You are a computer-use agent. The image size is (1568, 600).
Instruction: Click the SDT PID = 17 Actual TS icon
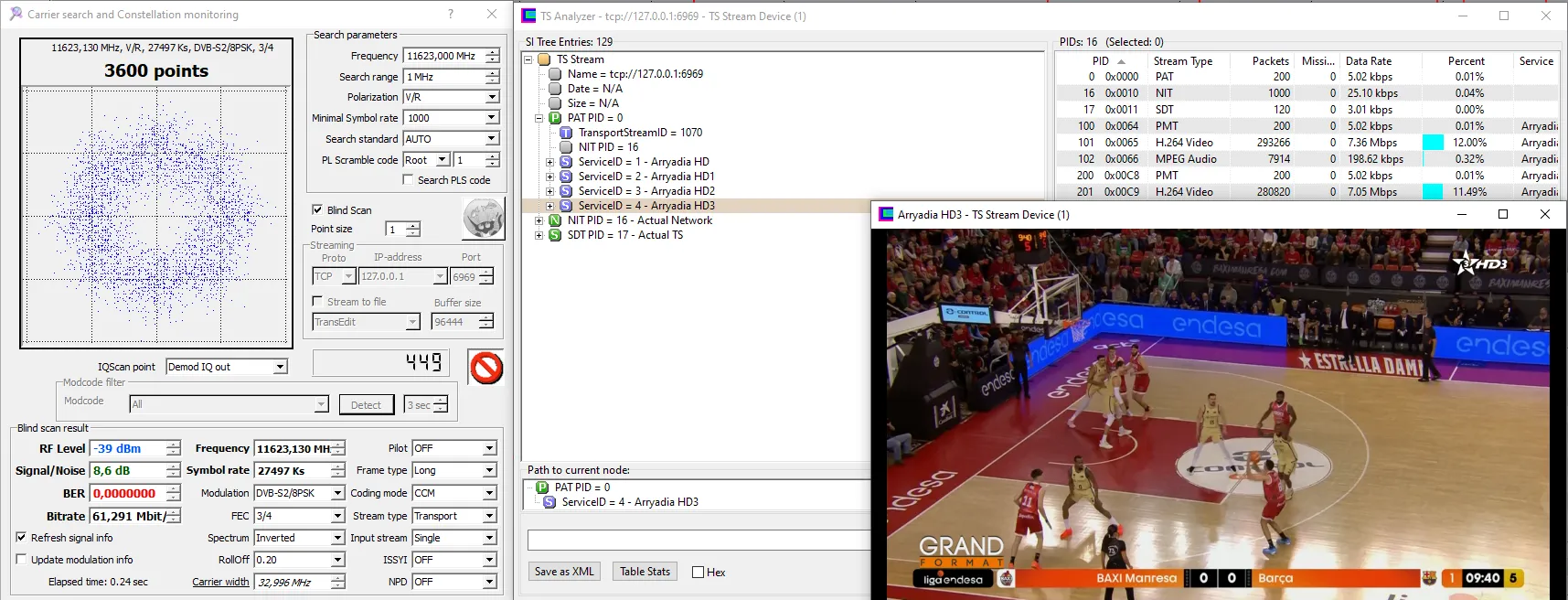pos(555,235)
